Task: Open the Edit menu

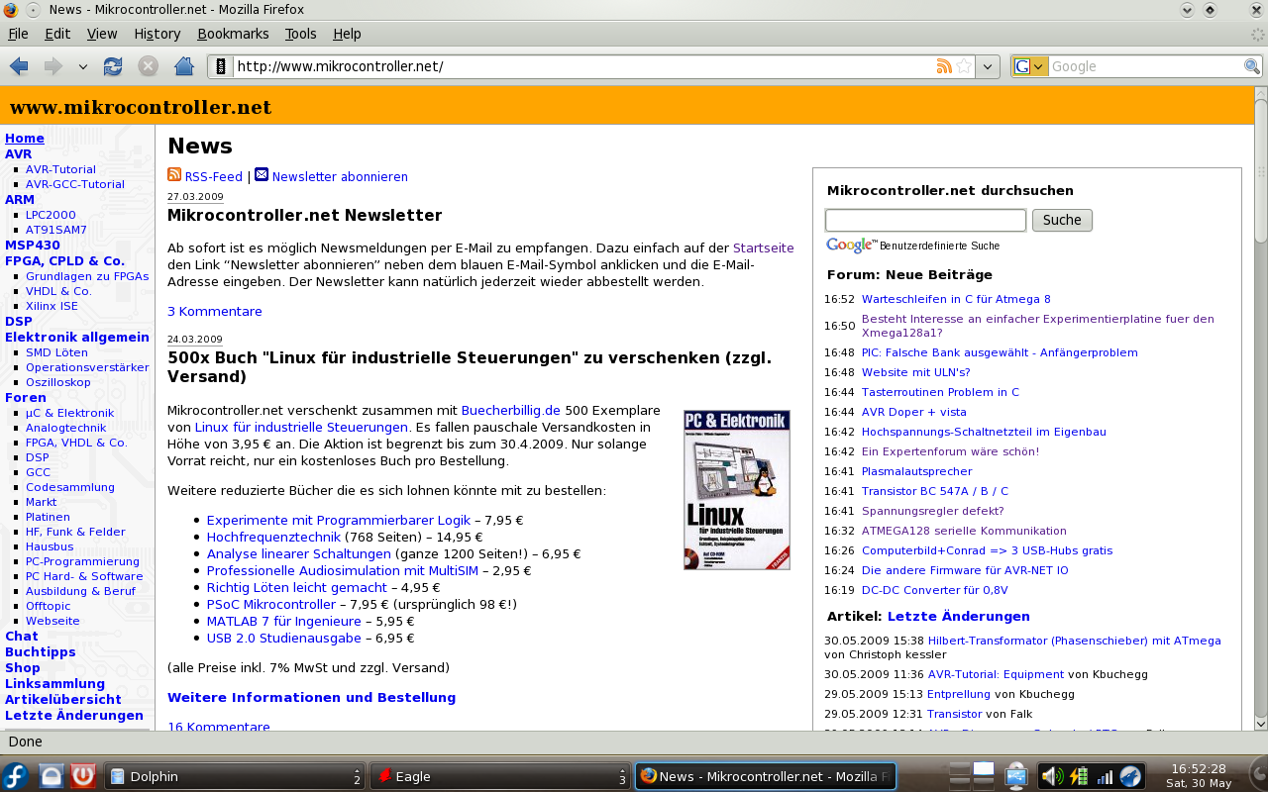Action: pyautogui.click(x=57, y=34)
